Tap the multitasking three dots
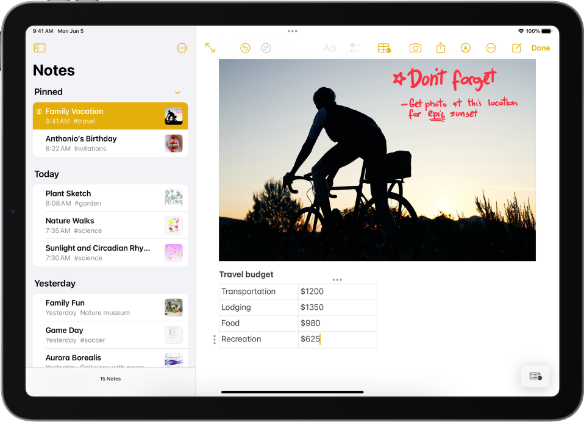Image resolution: width=584 pixels, height=422 pixels. point(293,31)
